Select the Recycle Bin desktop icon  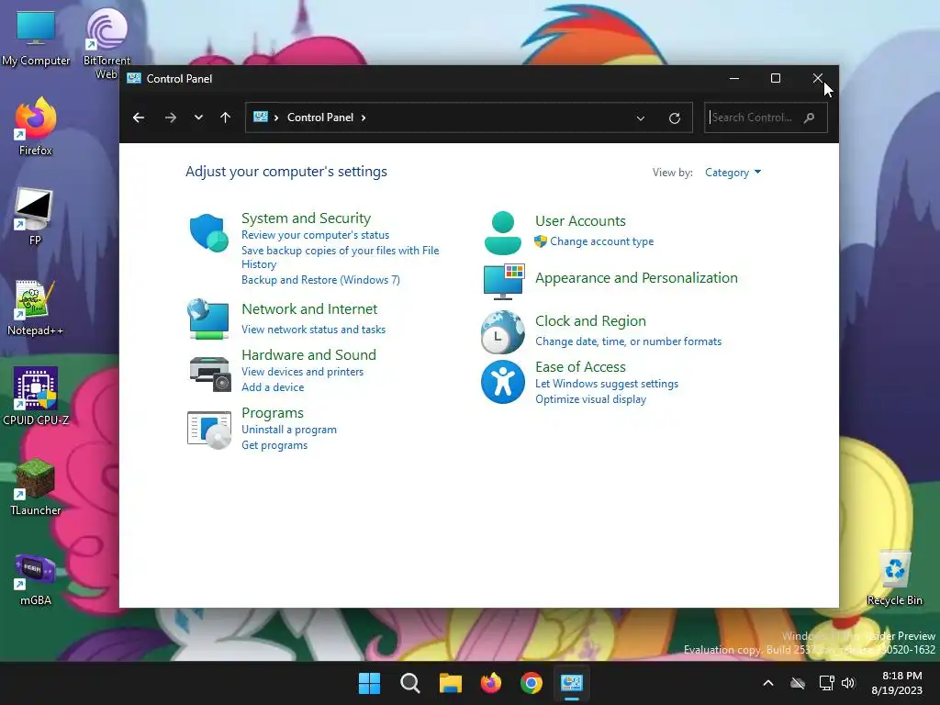click(x=894, y=576)
